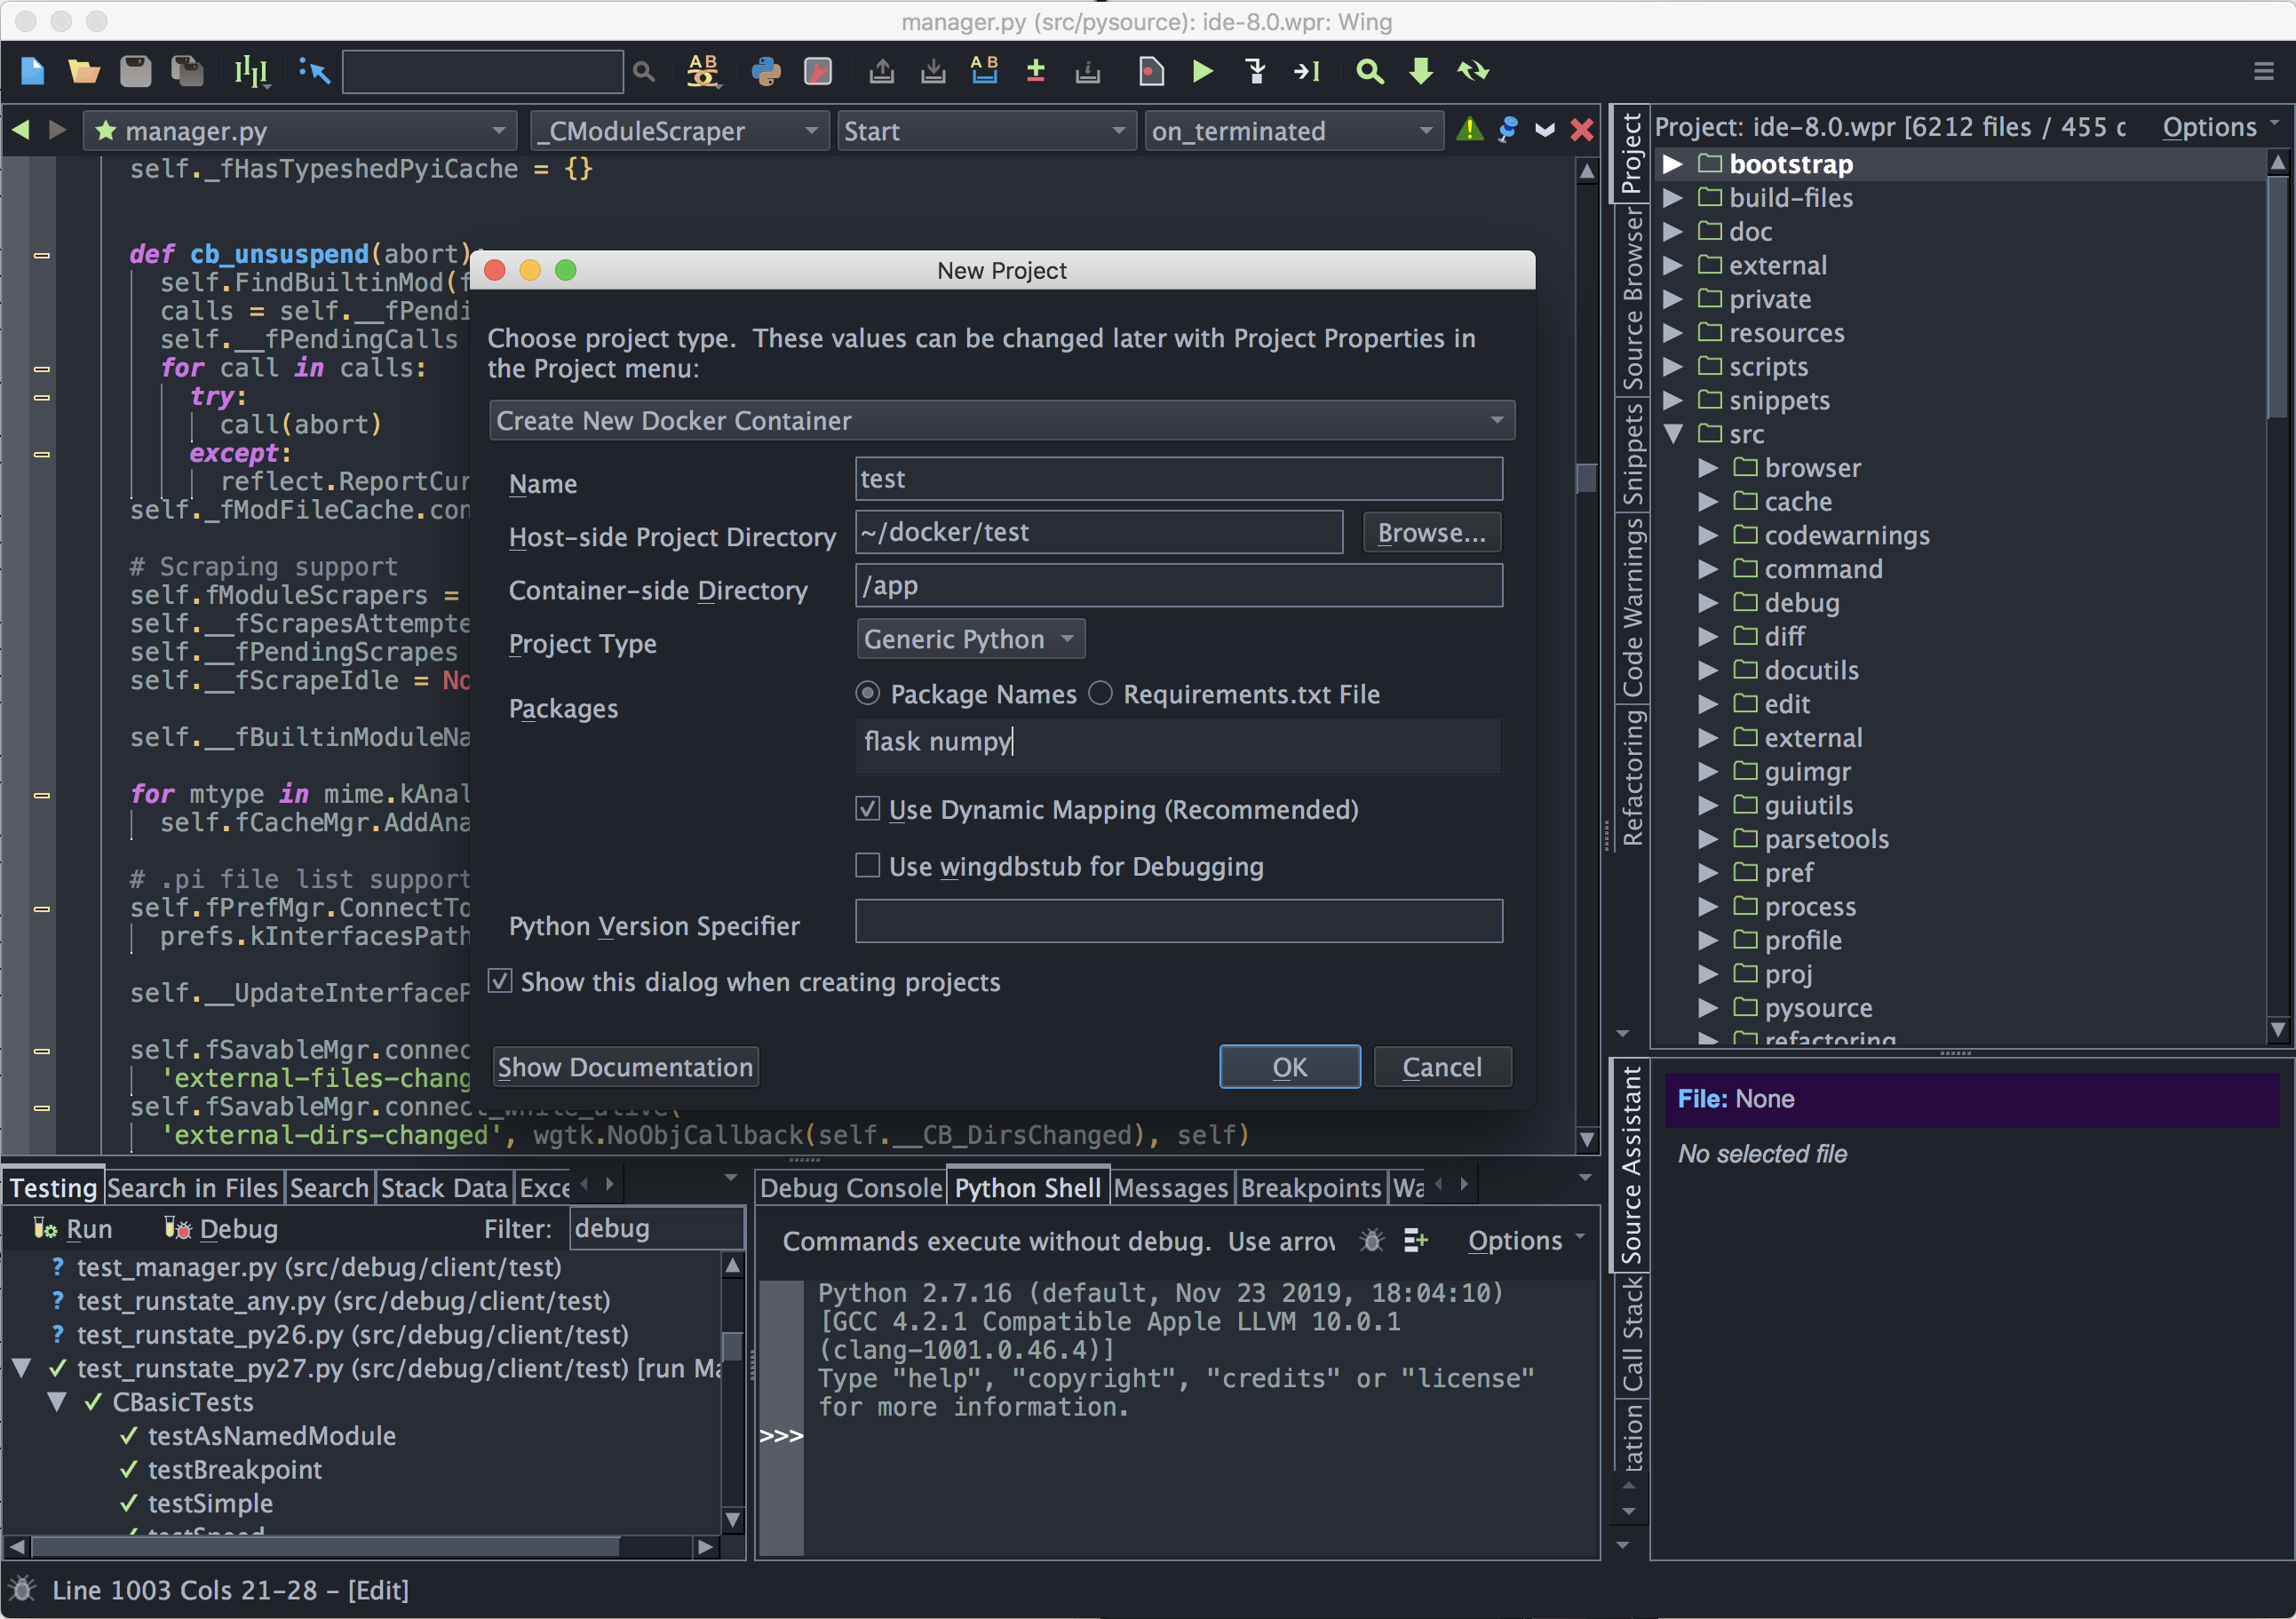Click Run in the Testing panel

73,1229
